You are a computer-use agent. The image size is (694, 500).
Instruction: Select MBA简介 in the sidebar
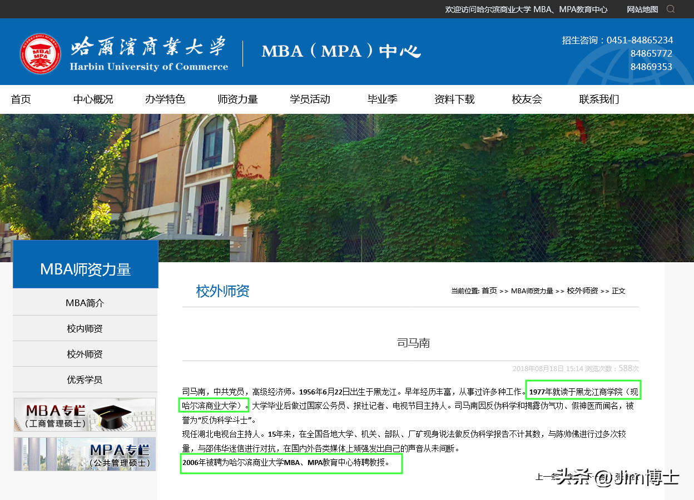pos(85,303)
